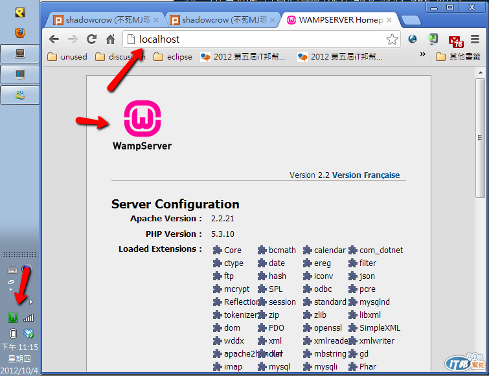
Task: Switch to the messenger people-icon taskbar window
Action: click(20, 95)
